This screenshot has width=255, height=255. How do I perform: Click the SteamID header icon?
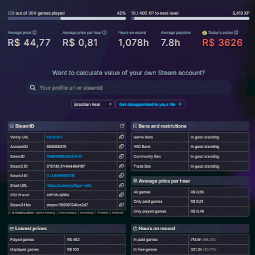[12, 126]
